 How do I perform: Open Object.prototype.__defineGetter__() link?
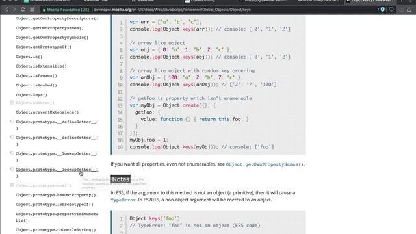(57, 125)
